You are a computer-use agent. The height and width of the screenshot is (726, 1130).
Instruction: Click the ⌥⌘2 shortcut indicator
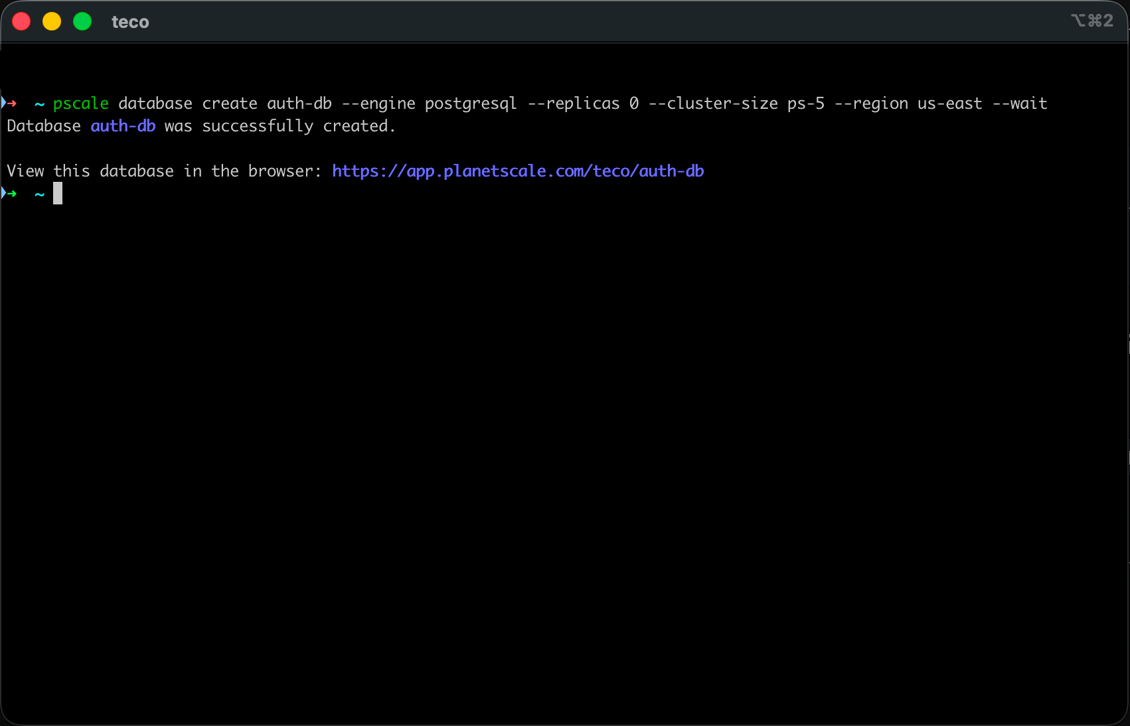1092,21
